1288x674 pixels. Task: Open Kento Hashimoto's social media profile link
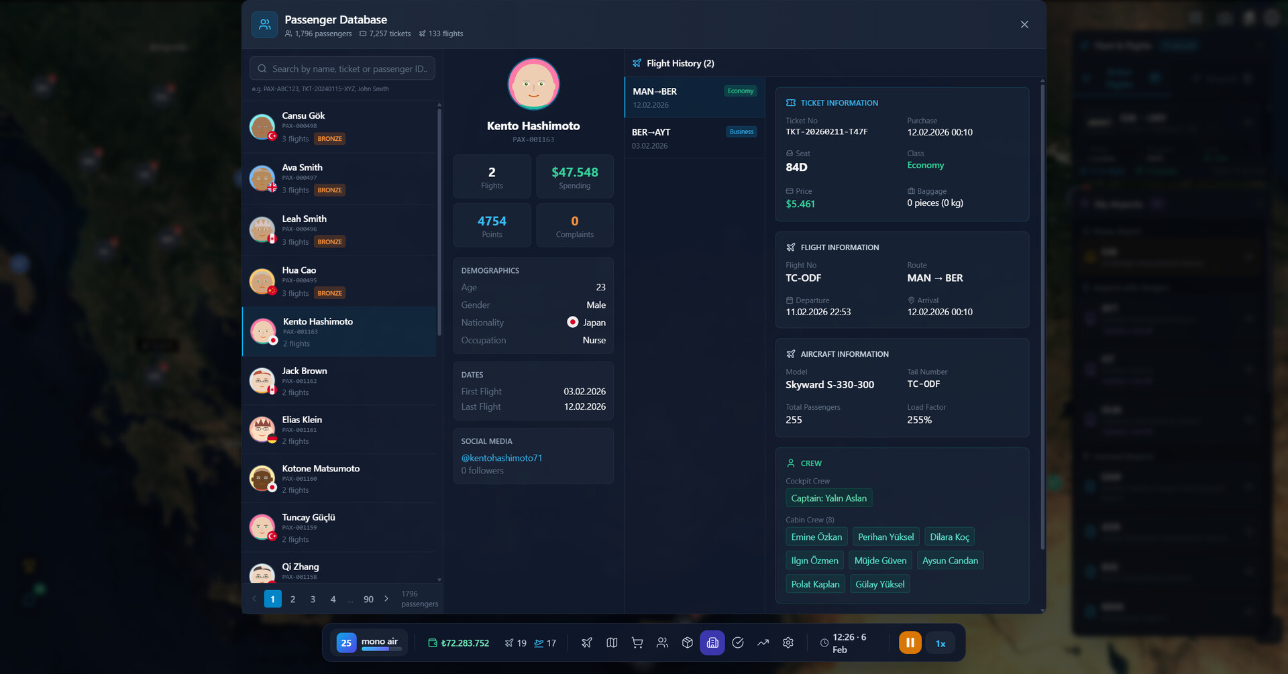point(501,457)
